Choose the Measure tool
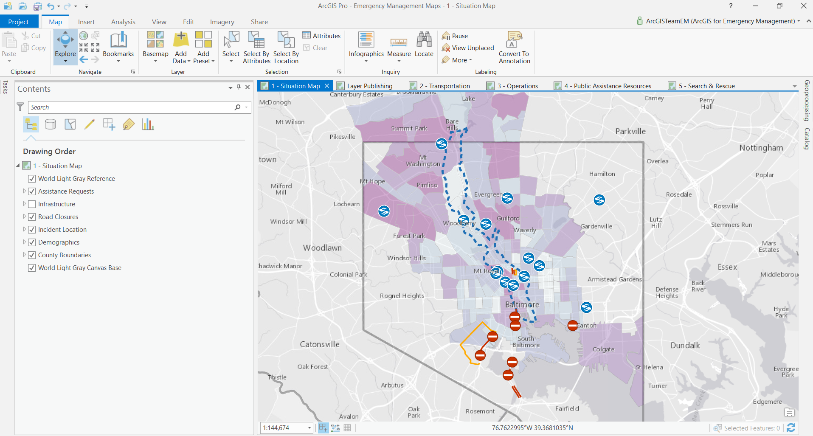This screenshot has height=436, width=813. tap(399, 47)
